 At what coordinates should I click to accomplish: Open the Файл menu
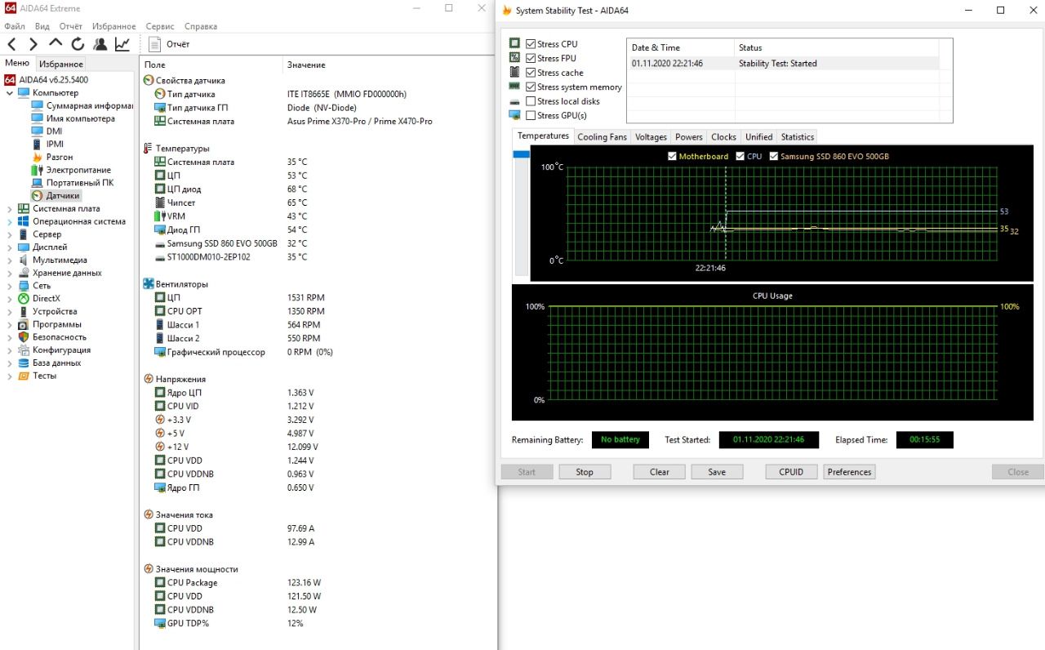point(15,27)
